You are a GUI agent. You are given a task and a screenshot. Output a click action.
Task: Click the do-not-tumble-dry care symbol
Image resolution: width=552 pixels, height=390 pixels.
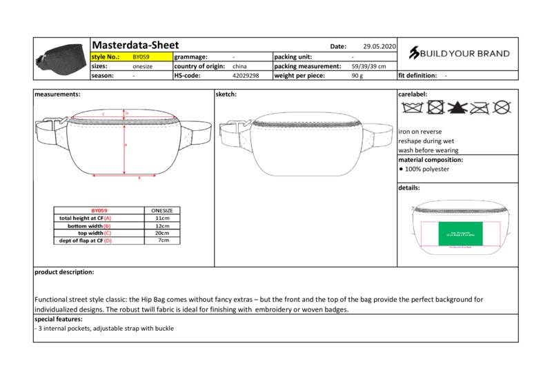[435, 107]
